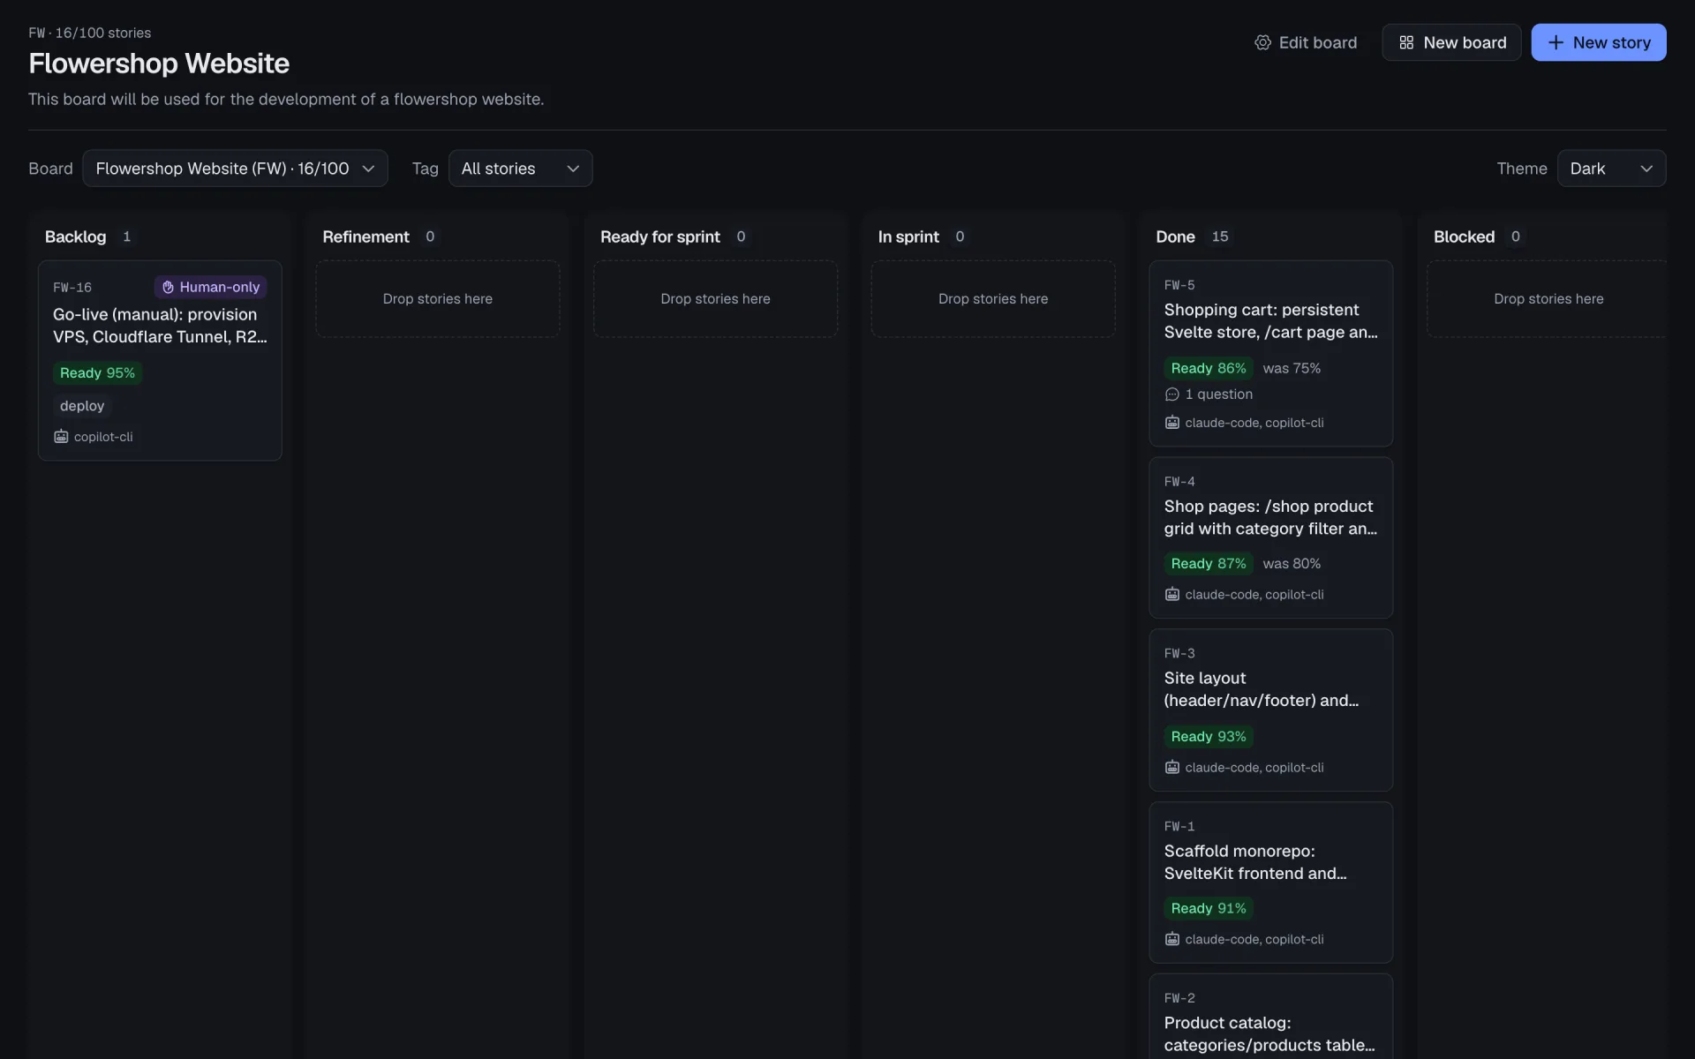Click the Done count badge 15

[1220, 237]
